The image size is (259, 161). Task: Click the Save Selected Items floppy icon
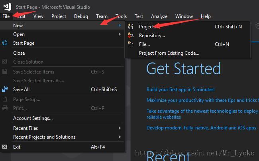click(5, 72)
